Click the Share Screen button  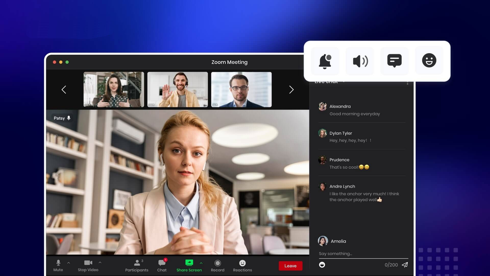(189, 266)
